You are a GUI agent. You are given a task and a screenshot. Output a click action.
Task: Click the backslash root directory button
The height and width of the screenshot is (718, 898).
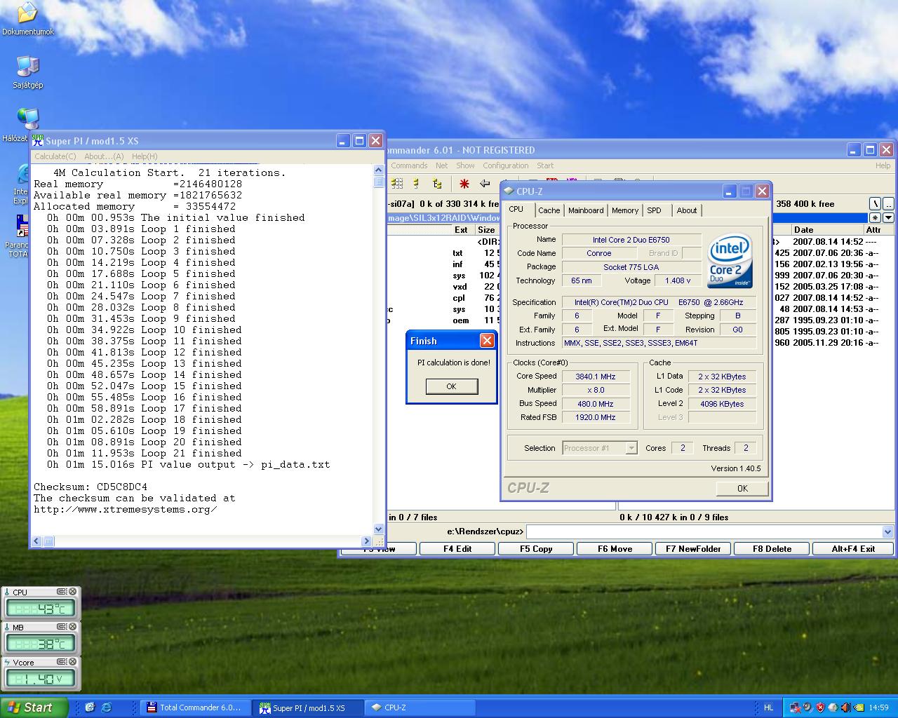[875, 204]
